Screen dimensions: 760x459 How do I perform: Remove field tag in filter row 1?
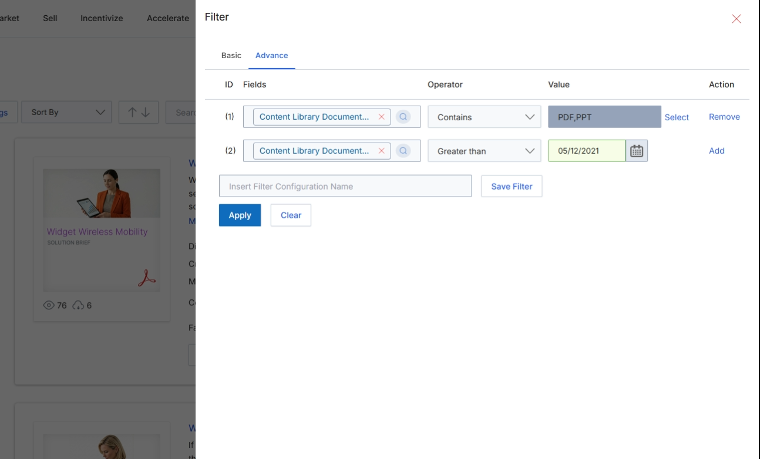coord(381,117)
